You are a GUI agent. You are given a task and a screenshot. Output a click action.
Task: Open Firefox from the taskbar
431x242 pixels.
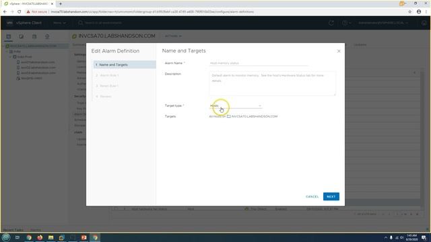click(x=40, y=237)
